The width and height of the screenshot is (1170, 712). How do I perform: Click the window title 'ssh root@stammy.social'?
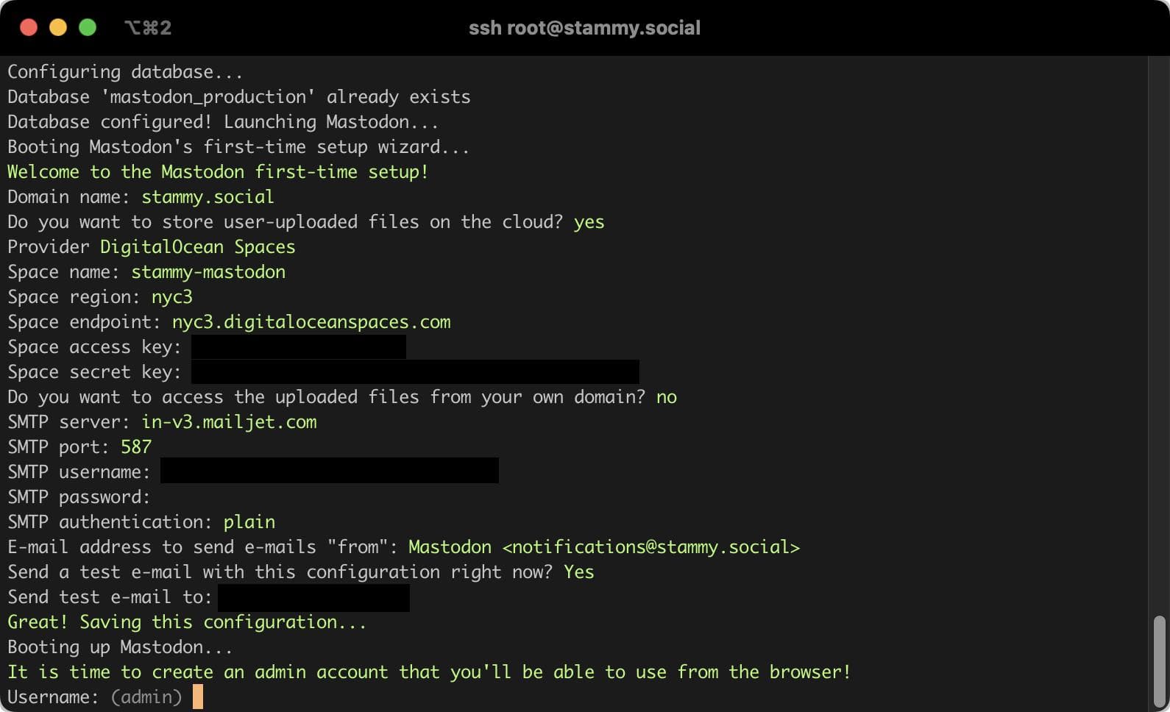(x=584, y=28)
